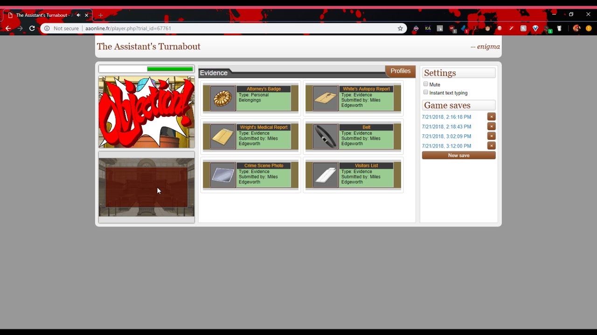Click the Visitors List title text
This screenshot has height=335, width=597.
pos(366,166)
